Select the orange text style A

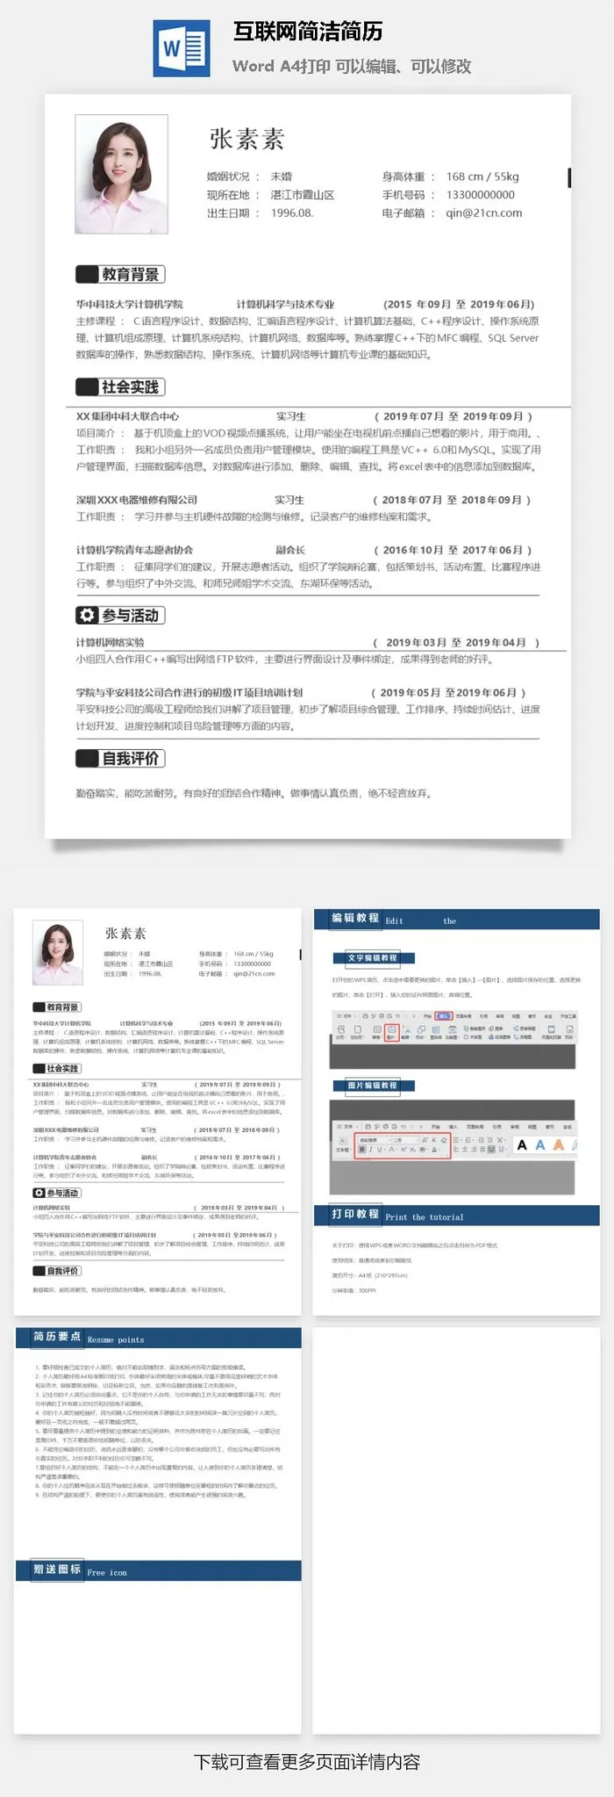point(558,1145)
